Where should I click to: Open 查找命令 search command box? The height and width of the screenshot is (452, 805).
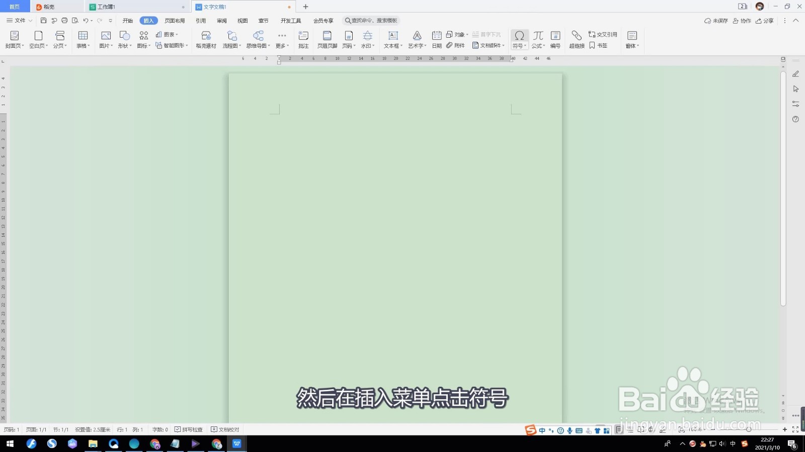[371, 21]
